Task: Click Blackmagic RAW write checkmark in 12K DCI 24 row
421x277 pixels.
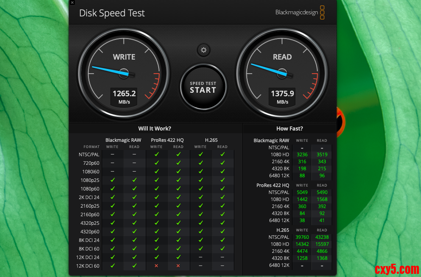Action: click(113, 257)
